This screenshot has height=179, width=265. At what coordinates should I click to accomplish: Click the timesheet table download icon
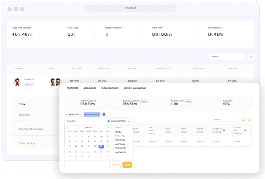243,120
